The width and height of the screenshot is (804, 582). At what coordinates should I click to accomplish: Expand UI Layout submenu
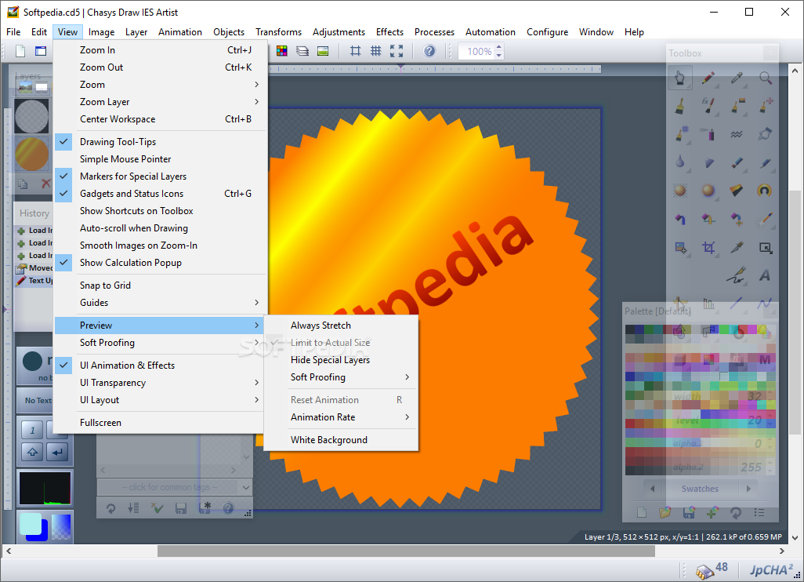click(x=161, y=400)
